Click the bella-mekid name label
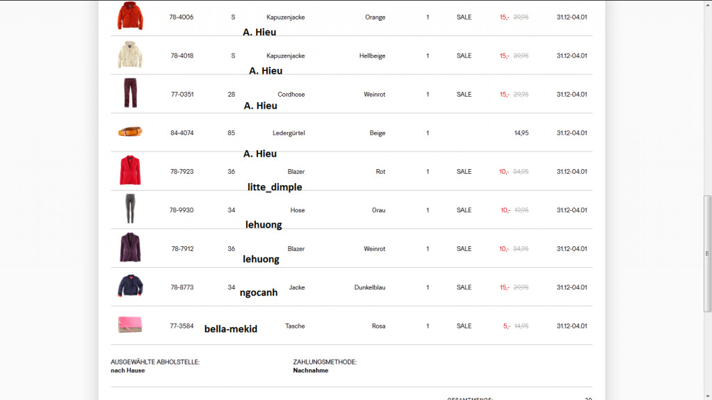The image size is (712, 400). [x=231, y=328]
